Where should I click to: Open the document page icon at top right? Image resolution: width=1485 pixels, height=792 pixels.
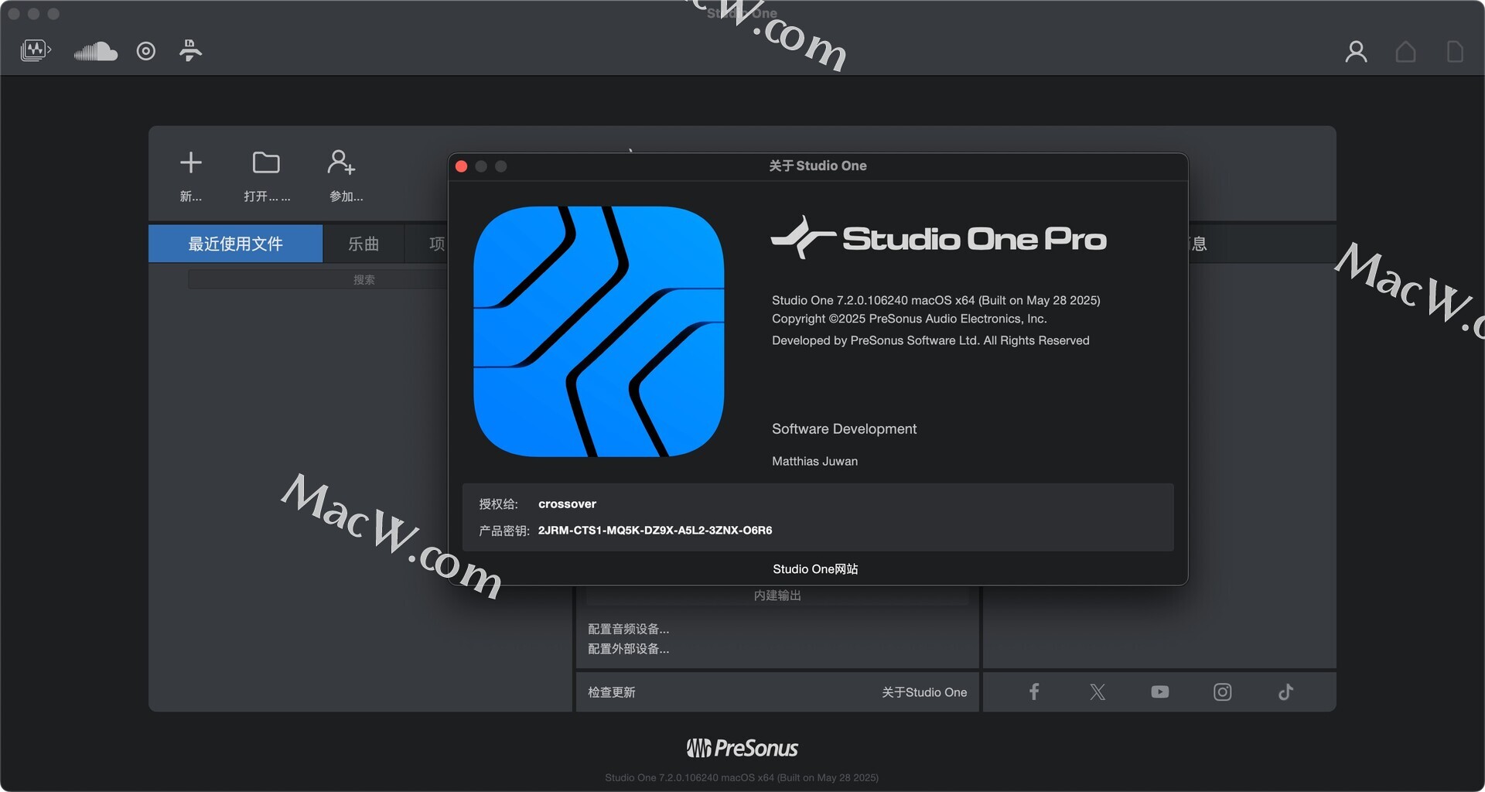(x=1455, y=52)
